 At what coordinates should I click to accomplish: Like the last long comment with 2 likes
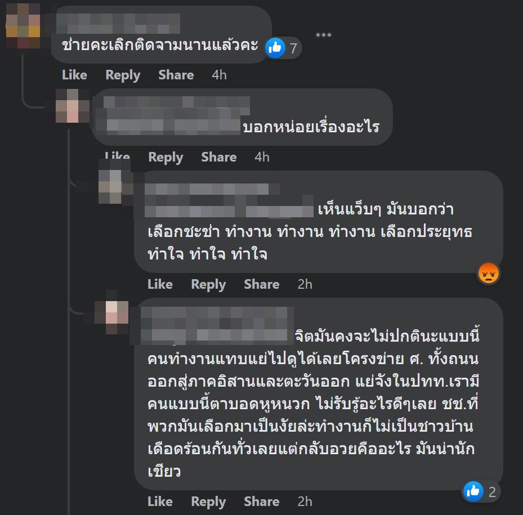160,501
